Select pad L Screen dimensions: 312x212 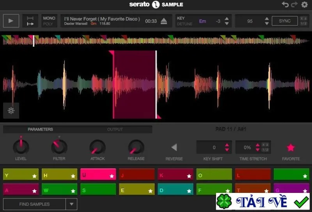click(x=253, y=174)
